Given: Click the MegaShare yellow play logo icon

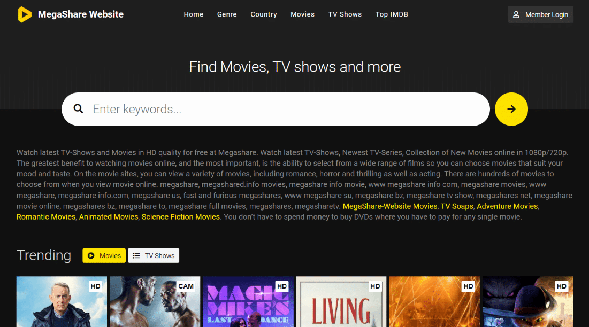Looking at the screenshot, I should (25, 14).
